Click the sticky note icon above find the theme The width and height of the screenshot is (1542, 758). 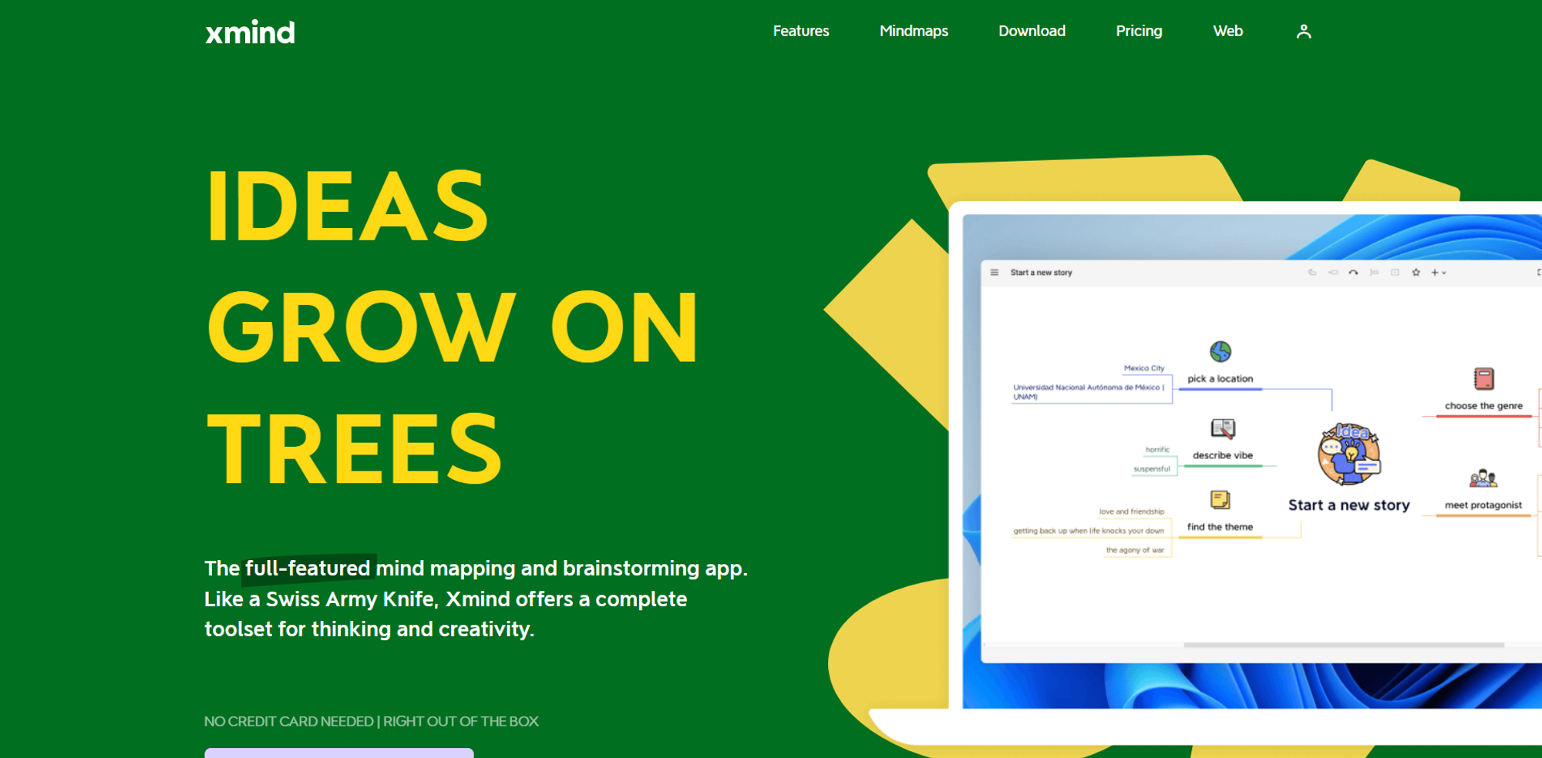[x=1220, y=500]
